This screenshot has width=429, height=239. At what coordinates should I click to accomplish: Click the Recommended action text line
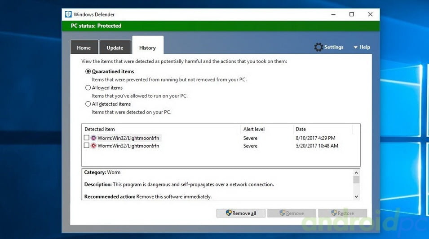point(148,197)
